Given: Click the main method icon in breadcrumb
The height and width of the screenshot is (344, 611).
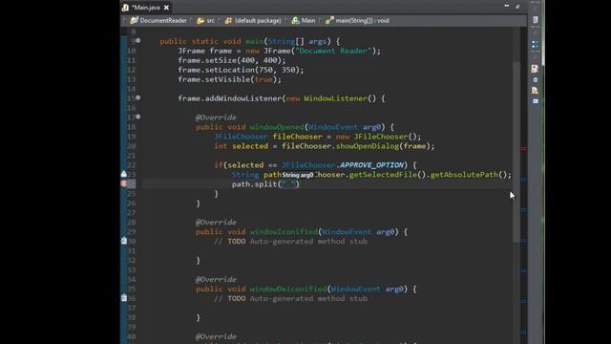Looking at the screenshot, I should (329, 21).
